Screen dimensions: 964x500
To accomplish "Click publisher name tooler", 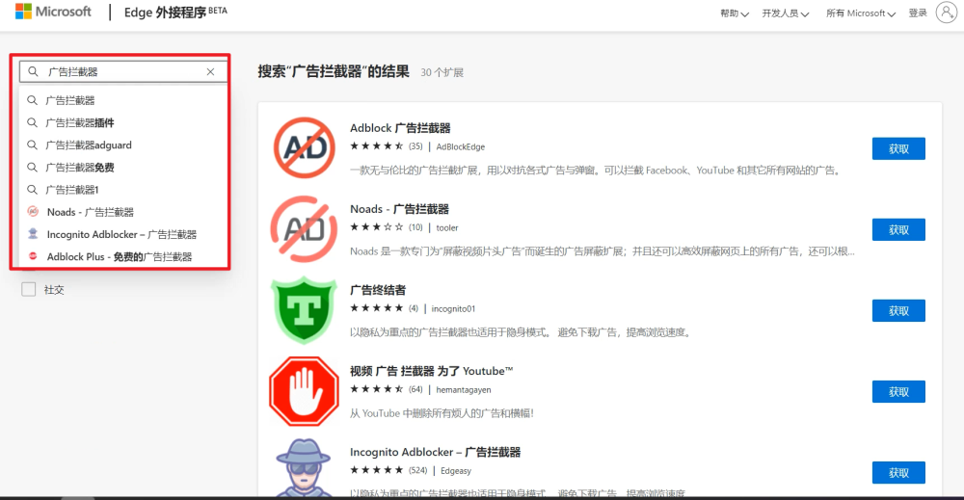I will [x=447, y=228].
